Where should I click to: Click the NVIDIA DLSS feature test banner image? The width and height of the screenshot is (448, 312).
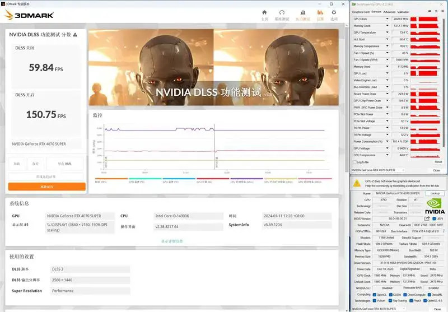click(x=213, y=67)
